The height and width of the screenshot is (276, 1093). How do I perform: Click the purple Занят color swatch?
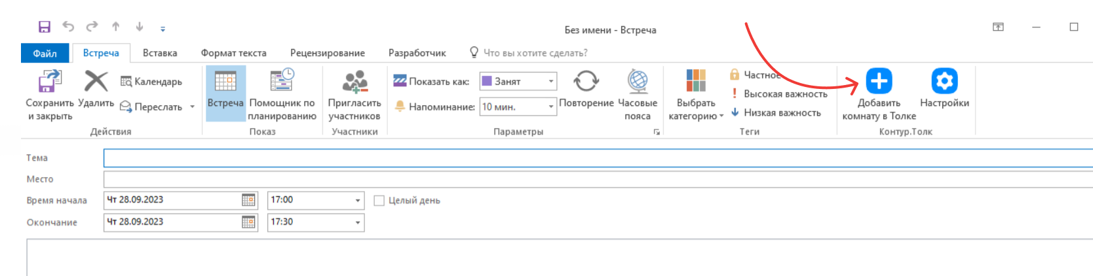(487, 81)
